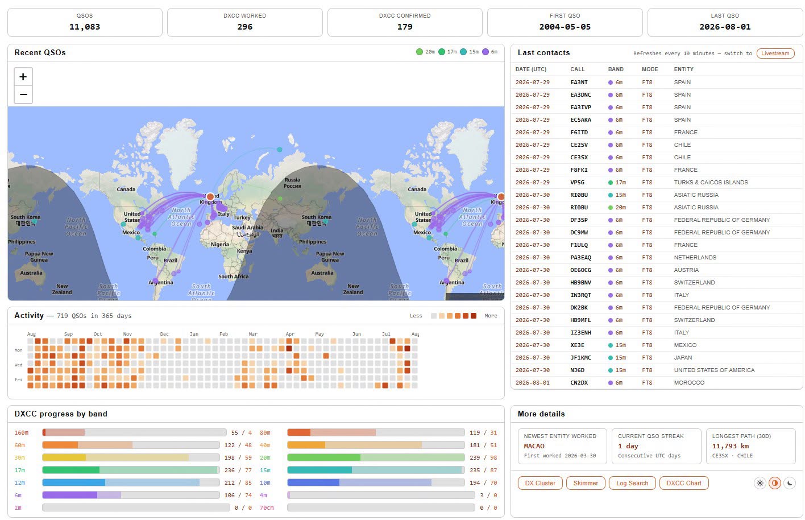805x520 pixels.
Task: Select the auto contrast theme icon
Action: pyautogui.click(x=774, y=483)
